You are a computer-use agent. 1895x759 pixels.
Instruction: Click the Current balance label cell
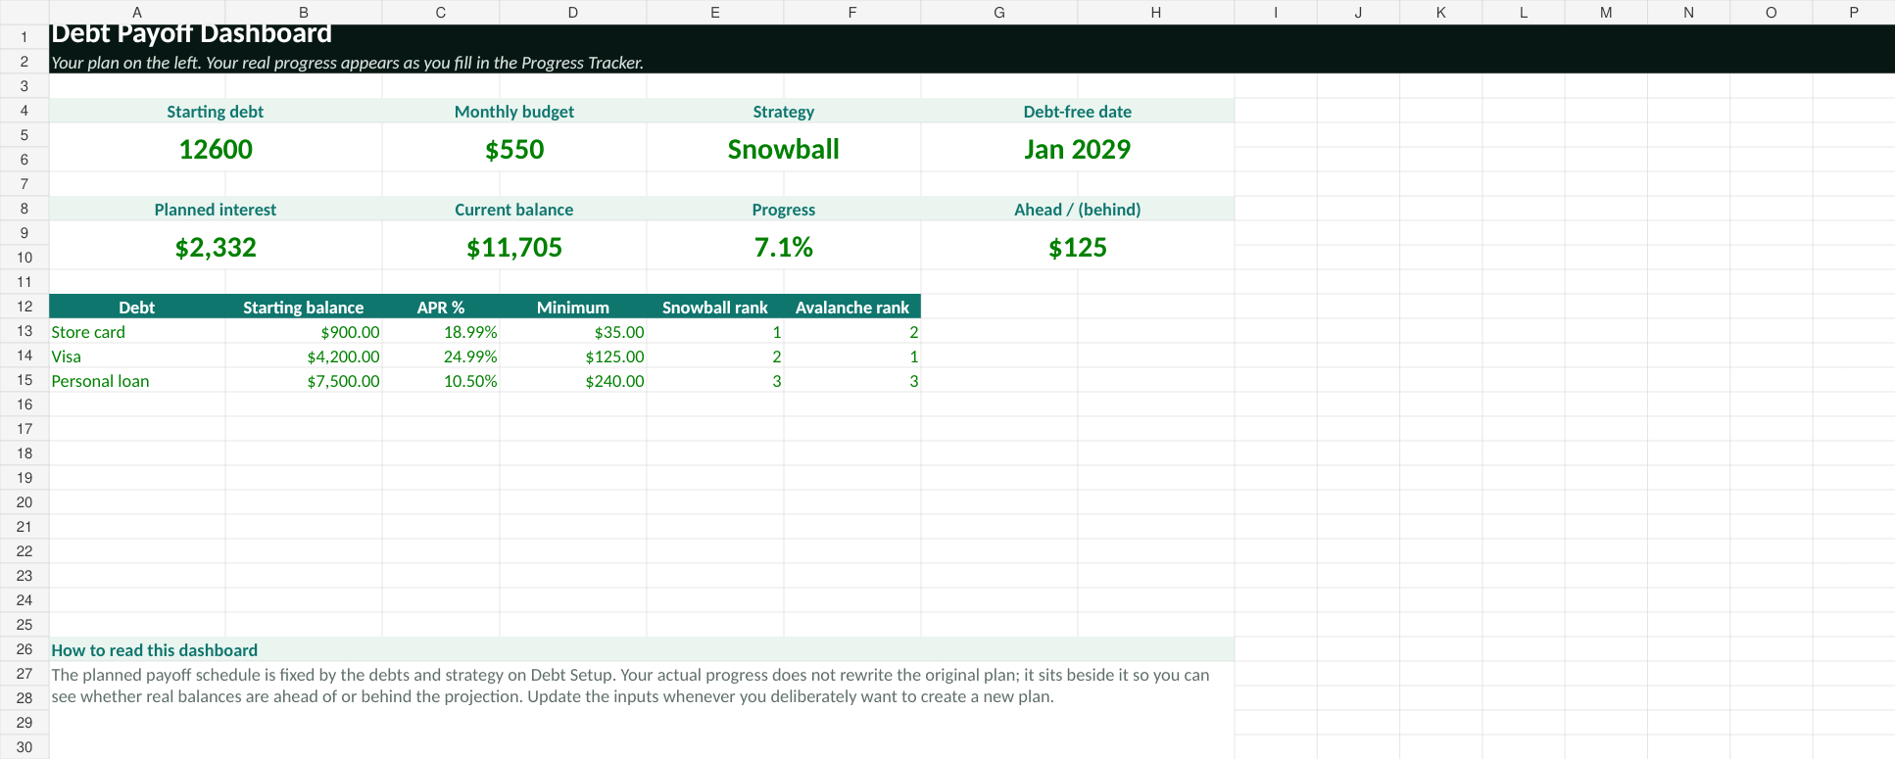tap(514, 210)
